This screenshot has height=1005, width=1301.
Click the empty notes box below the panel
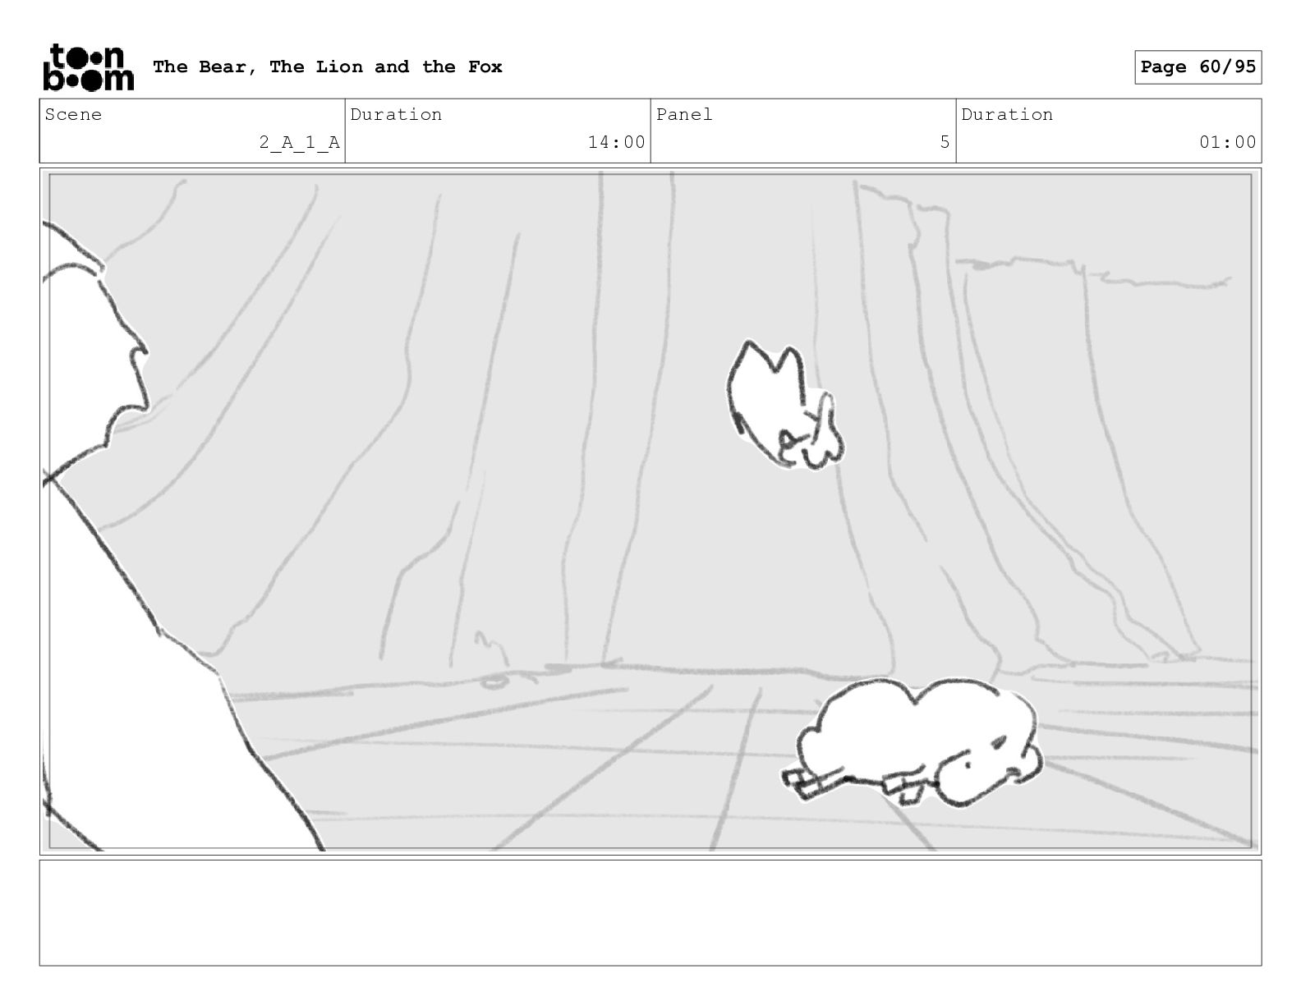tap(650, 912)
